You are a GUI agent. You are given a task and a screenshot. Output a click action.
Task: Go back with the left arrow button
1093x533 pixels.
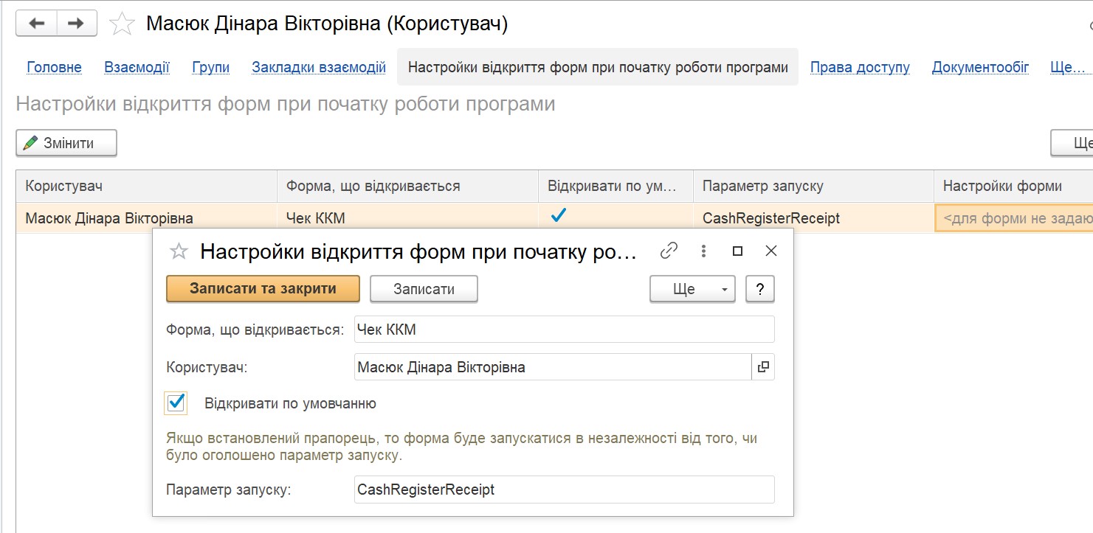(36, 24)
